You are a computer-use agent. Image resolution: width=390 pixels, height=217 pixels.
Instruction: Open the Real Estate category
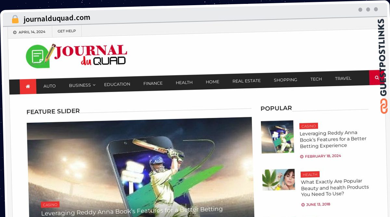click(x=246, y=81)
